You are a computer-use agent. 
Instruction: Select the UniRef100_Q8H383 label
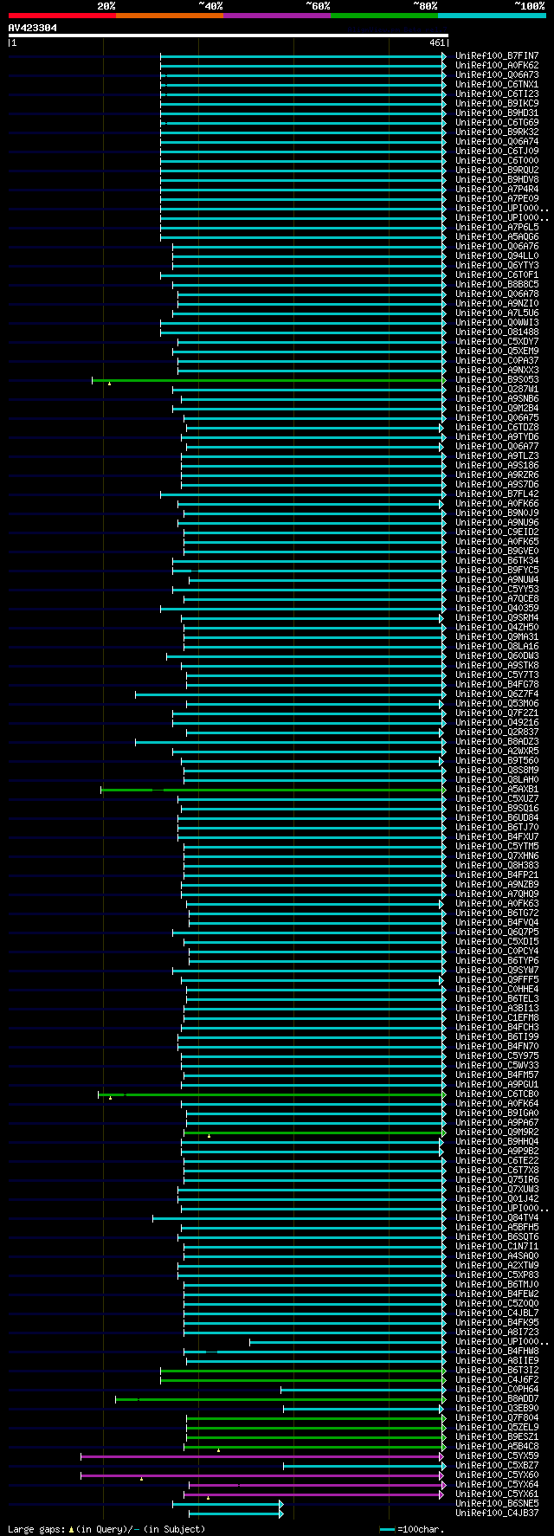[x=497, y=866]
